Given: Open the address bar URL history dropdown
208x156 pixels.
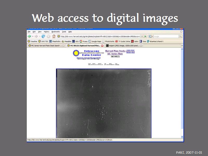Looking at the screenshot, I should coord(142,36).
